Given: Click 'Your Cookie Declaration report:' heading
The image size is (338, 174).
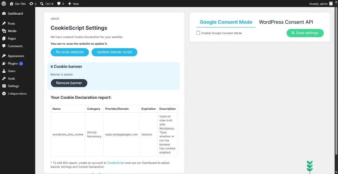Looking at the screenshot, I should (81, 98).
